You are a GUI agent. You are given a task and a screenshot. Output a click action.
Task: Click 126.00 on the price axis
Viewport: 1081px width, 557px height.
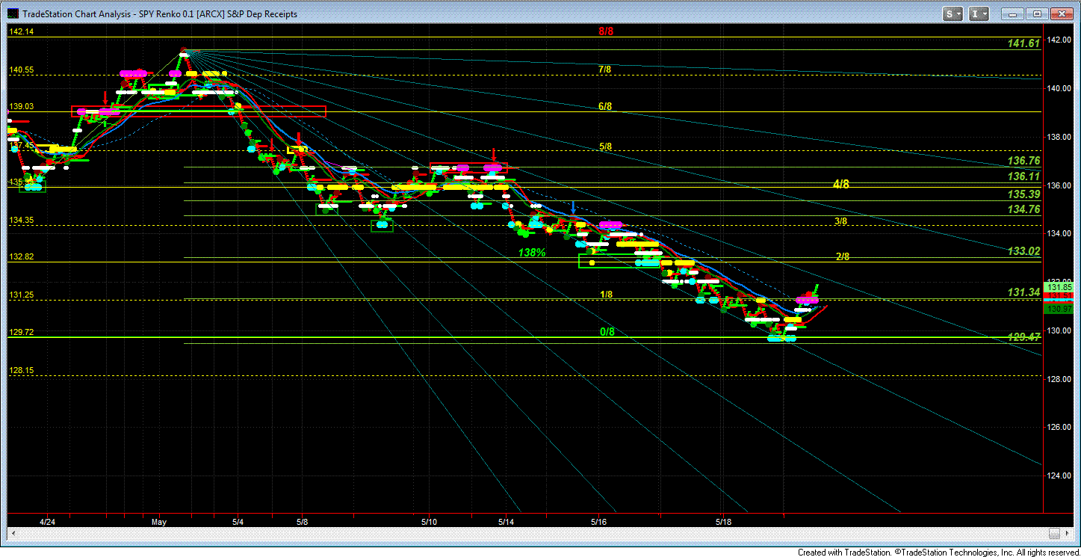[x=1060, y=428]
